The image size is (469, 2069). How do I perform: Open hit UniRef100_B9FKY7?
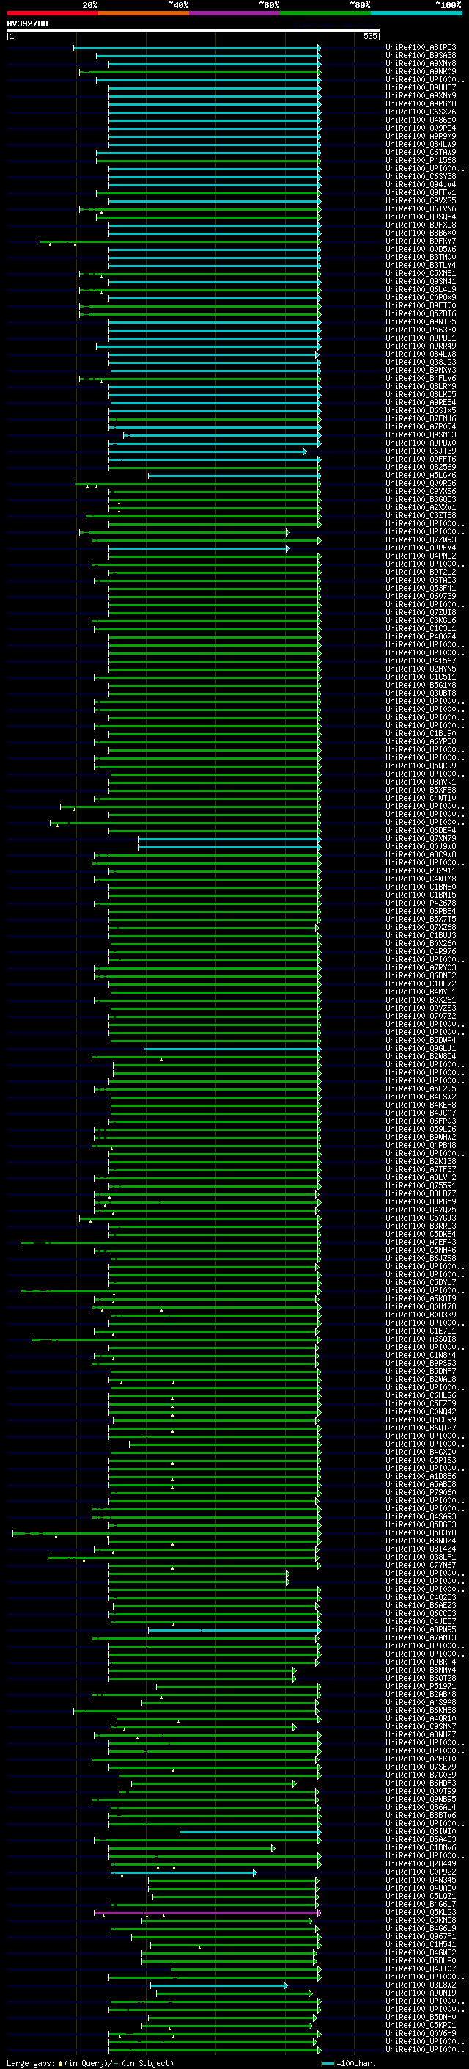click(421, 241)
